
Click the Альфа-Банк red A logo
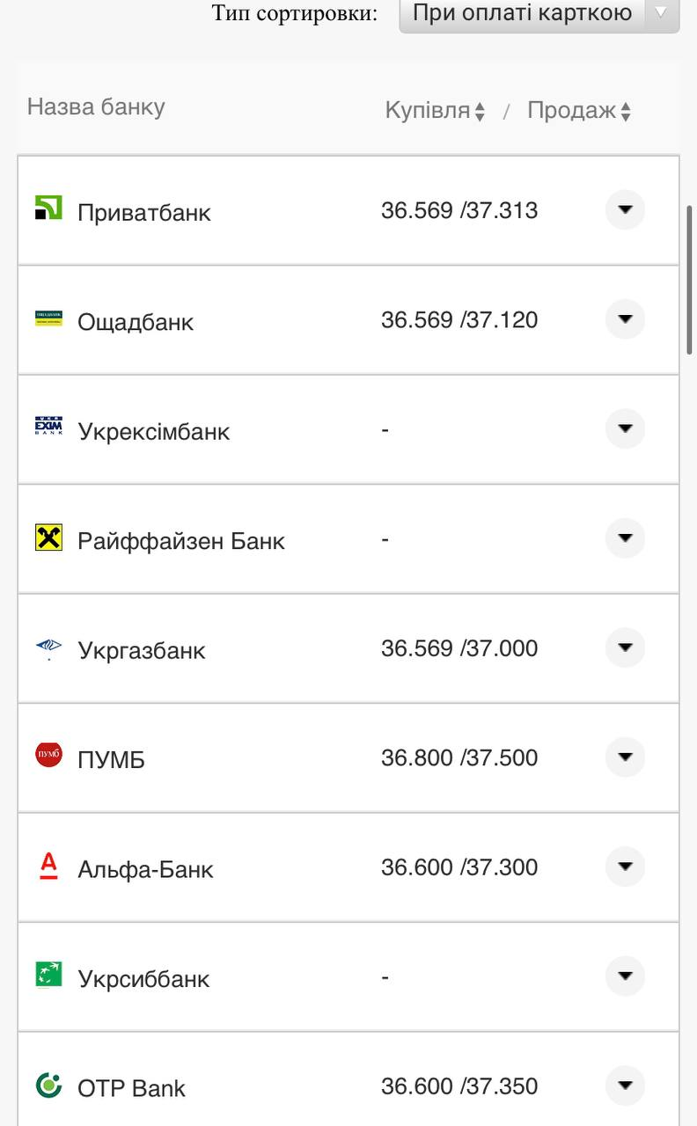[x=48, y=866]
